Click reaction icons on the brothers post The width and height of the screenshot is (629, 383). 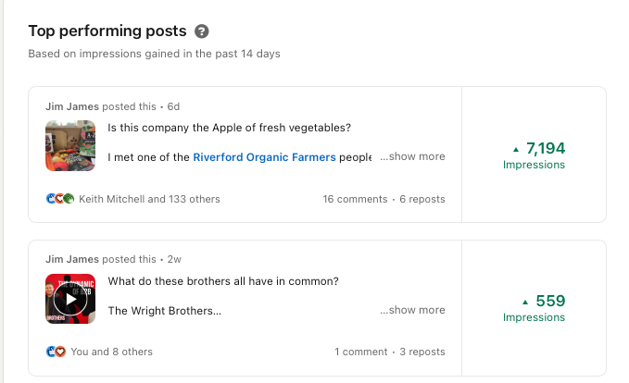[x=56, y=352]
